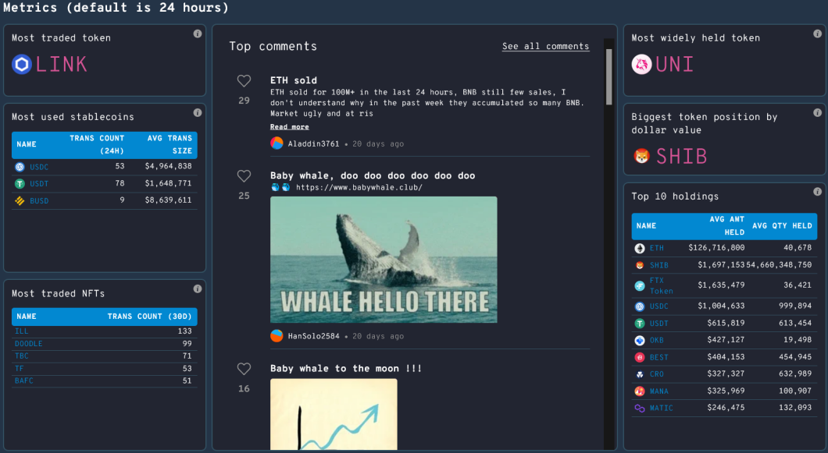
Task: Open info icon on Most widely held token card
Action: point(817,34)
